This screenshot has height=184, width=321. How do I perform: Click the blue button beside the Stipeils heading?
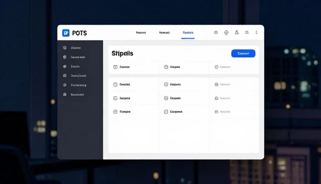[x=243, y=53]
